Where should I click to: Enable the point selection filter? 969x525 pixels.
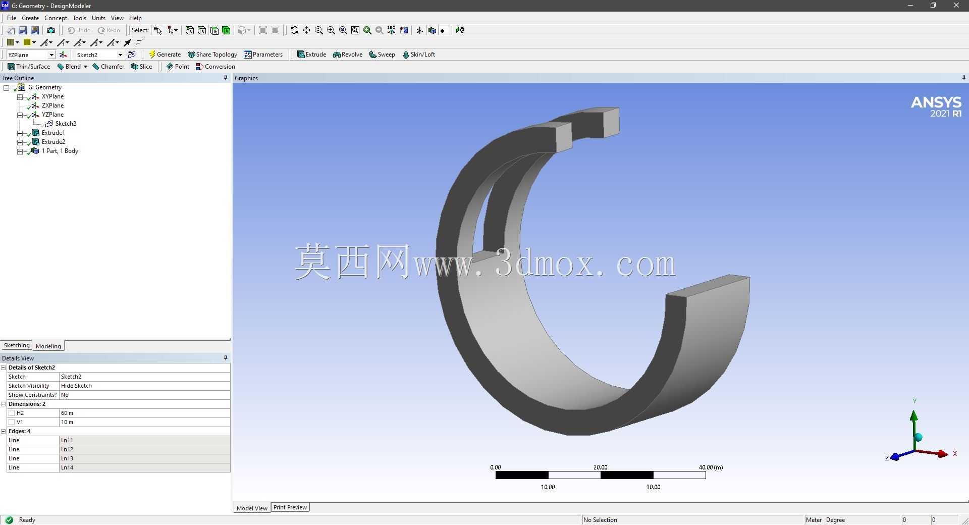[x=190, y=30]
